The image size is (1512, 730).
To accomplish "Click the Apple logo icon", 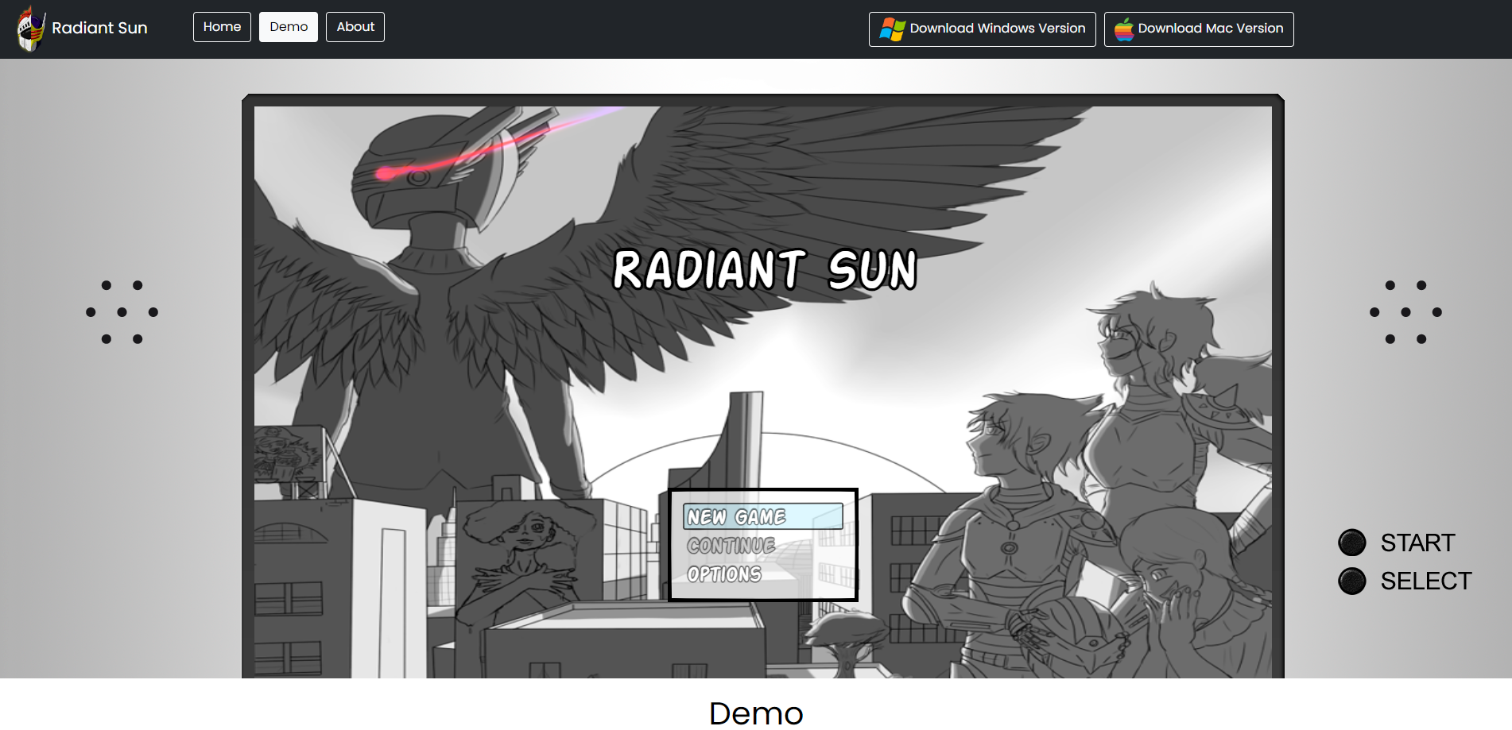I will pyautogui.click(x=1124, y=29).
